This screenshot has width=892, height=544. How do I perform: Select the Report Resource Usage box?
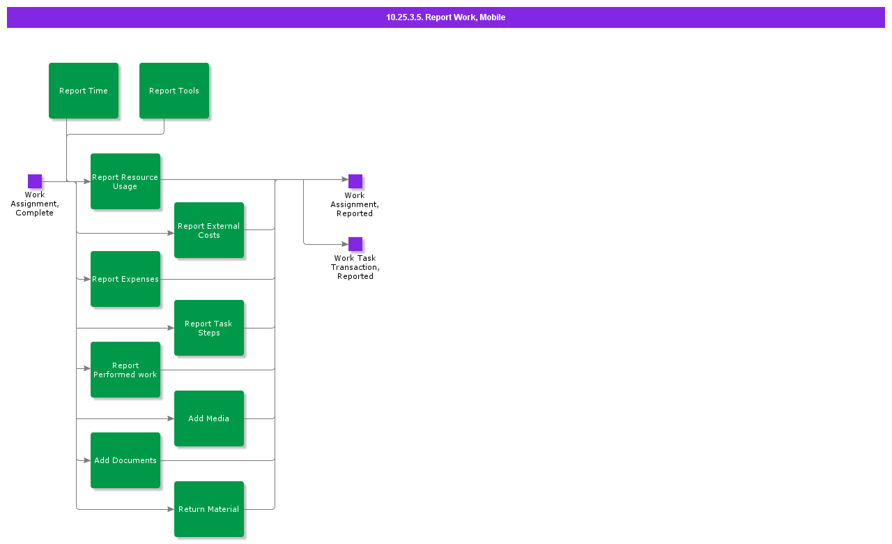coord(125,181)
